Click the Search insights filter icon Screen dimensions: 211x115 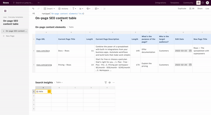click(106, 82)
